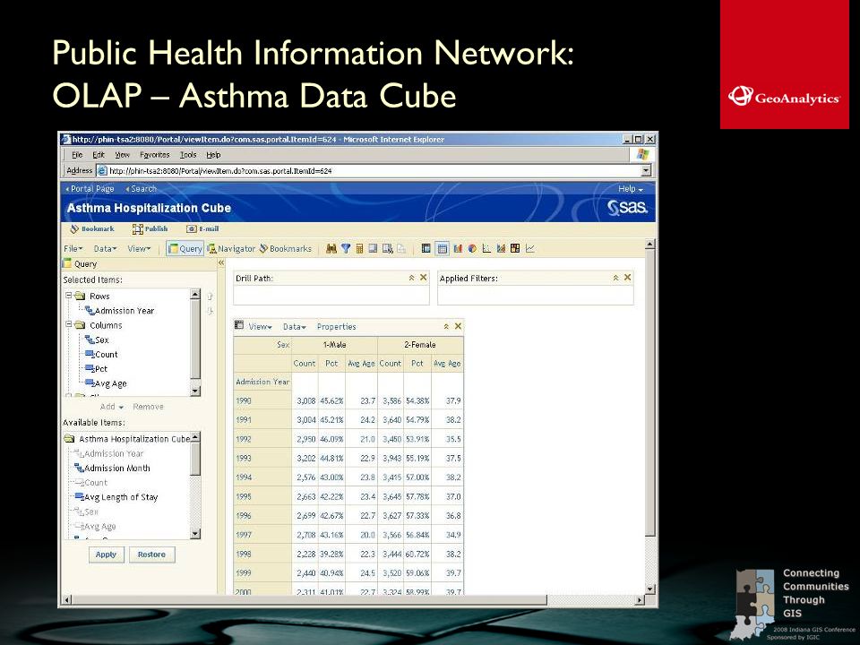Select Admission Month in Available Items

point(112,468)
